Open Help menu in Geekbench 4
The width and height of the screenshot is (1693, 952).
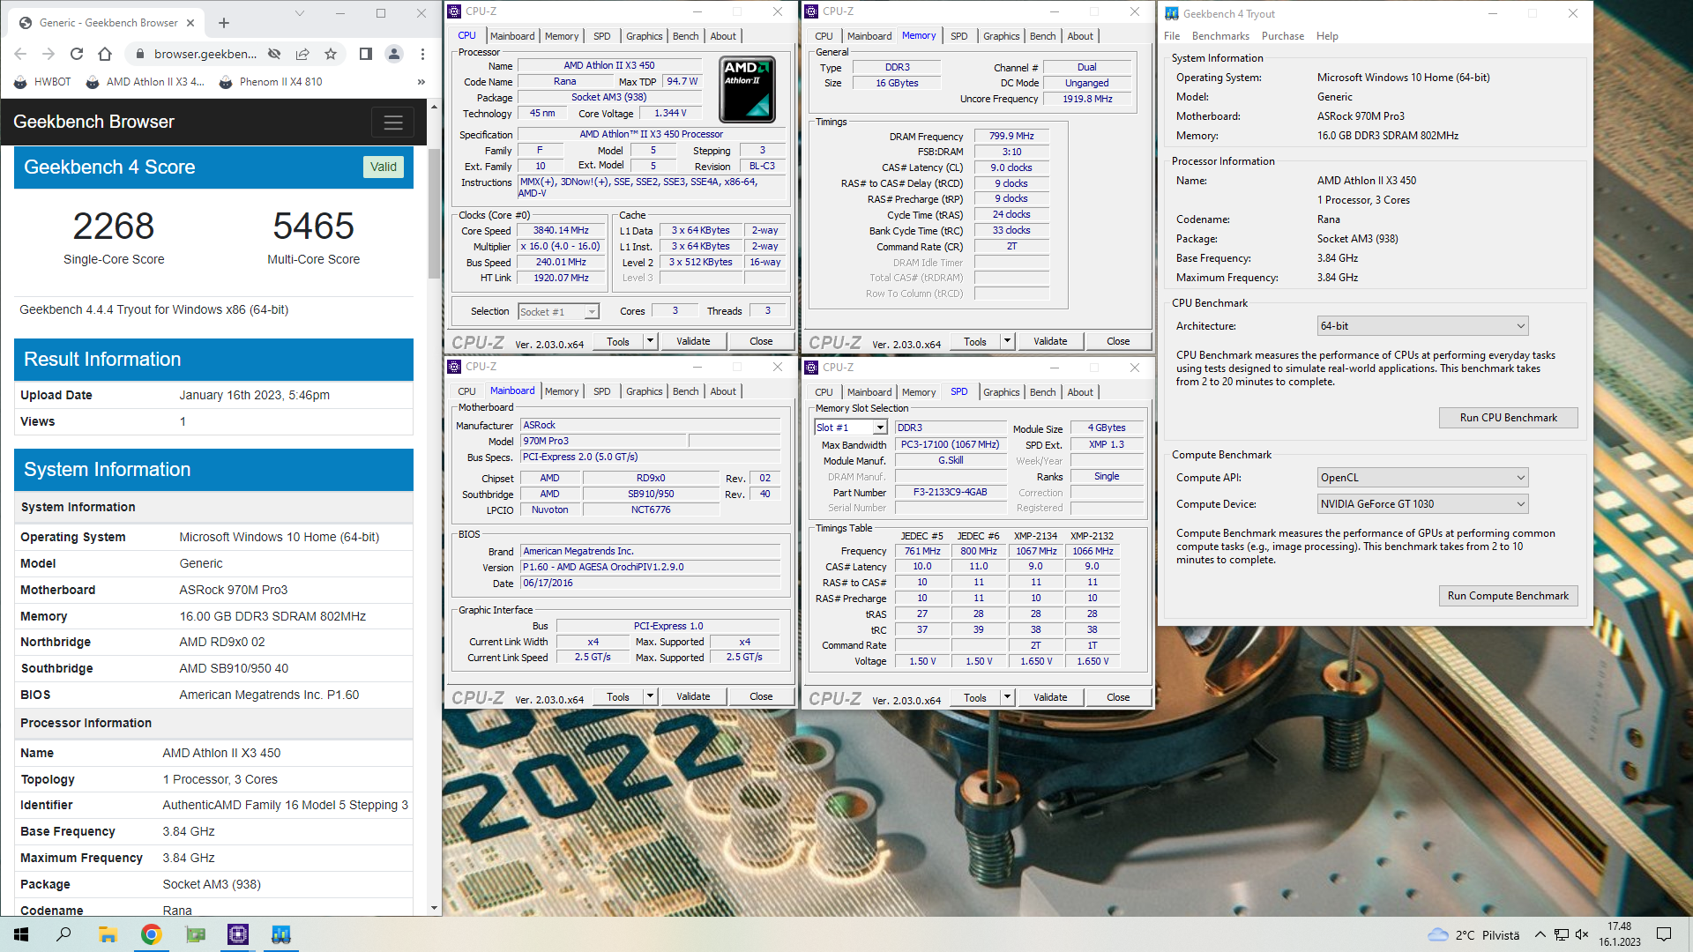click(1327, 36)
